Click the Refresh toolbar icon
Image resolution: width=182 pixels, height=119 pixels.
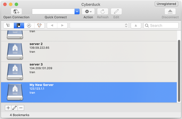(103, 11)
